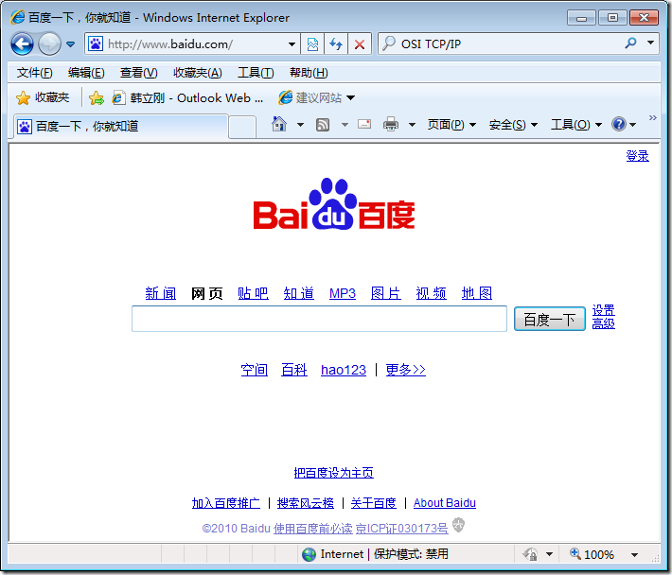Screen dimensions: 672x575
Task: Open the 页面(P) command bar menu
Action: point(451,125)
